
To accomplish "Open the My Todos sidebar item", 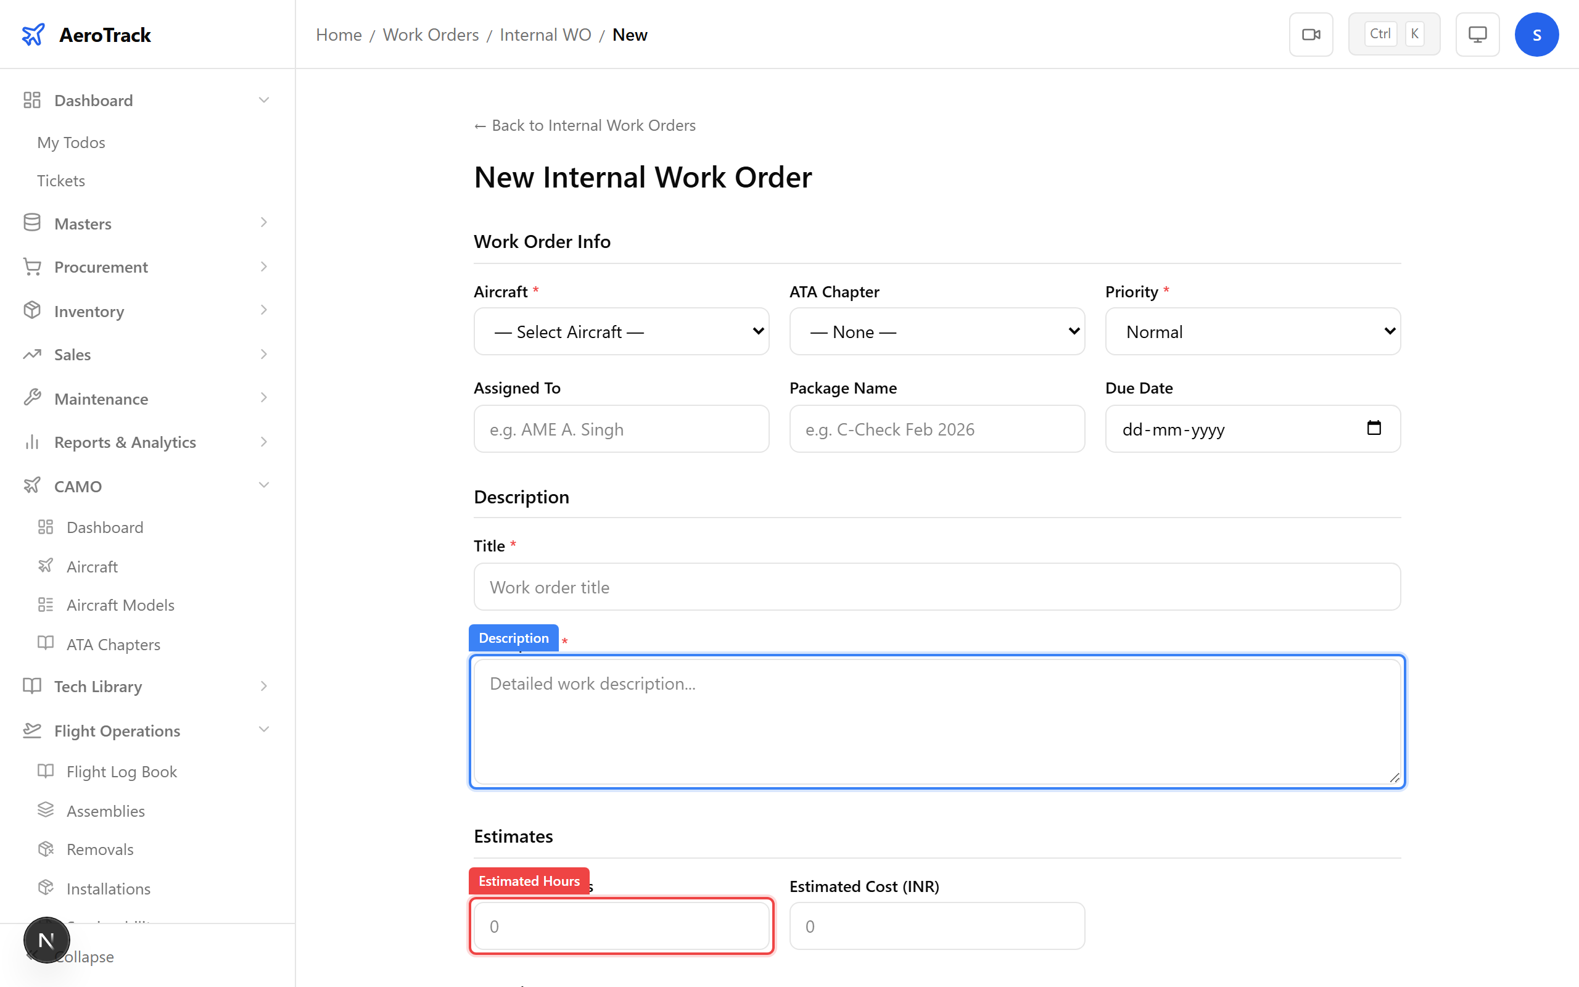I will (x=70, y=142).
